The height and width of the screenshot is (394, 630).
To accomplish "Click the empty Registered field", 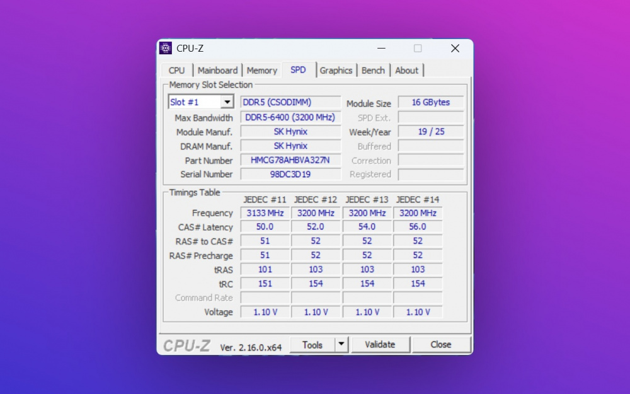I will point(431,175).
